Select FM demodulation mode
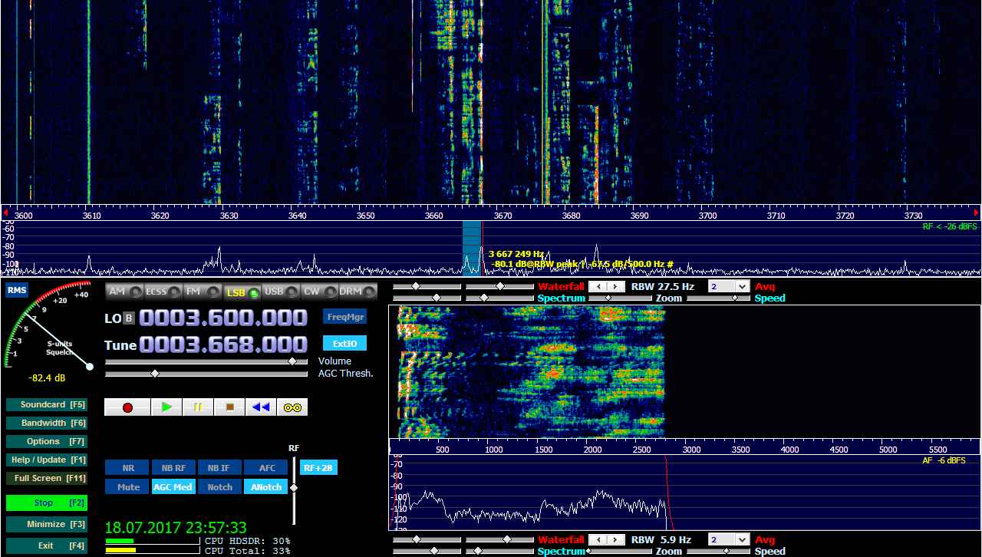Viewport: 982px width, 557px height. point(203,292)
